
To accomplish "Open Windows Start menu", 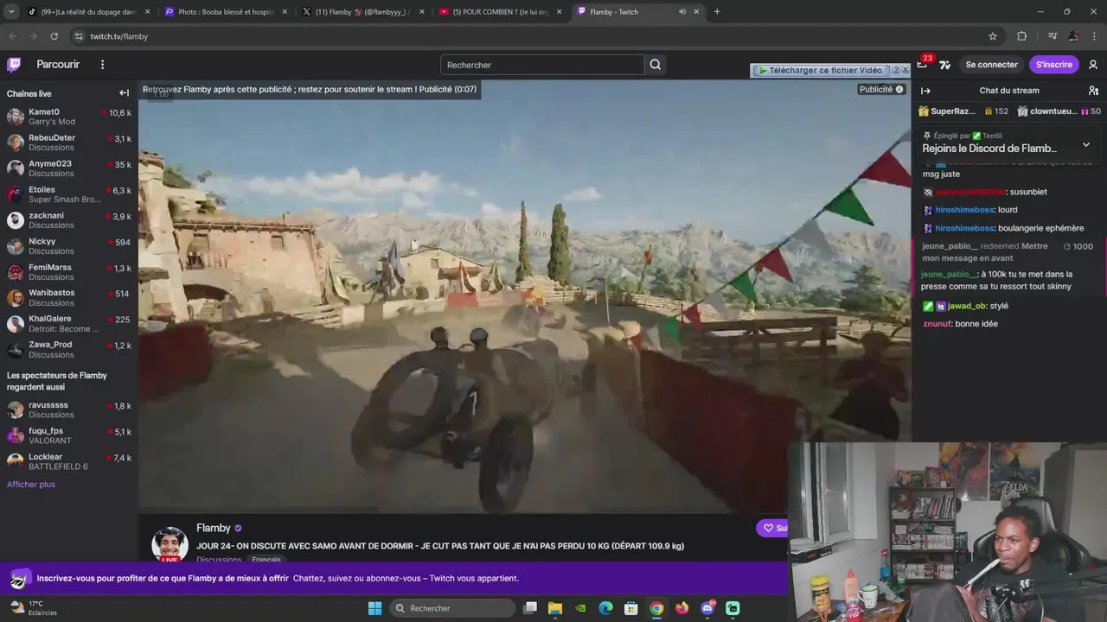I will click(x=374, y=608).
